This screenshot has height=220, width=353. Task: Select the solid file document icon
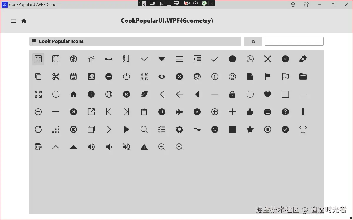250,77
